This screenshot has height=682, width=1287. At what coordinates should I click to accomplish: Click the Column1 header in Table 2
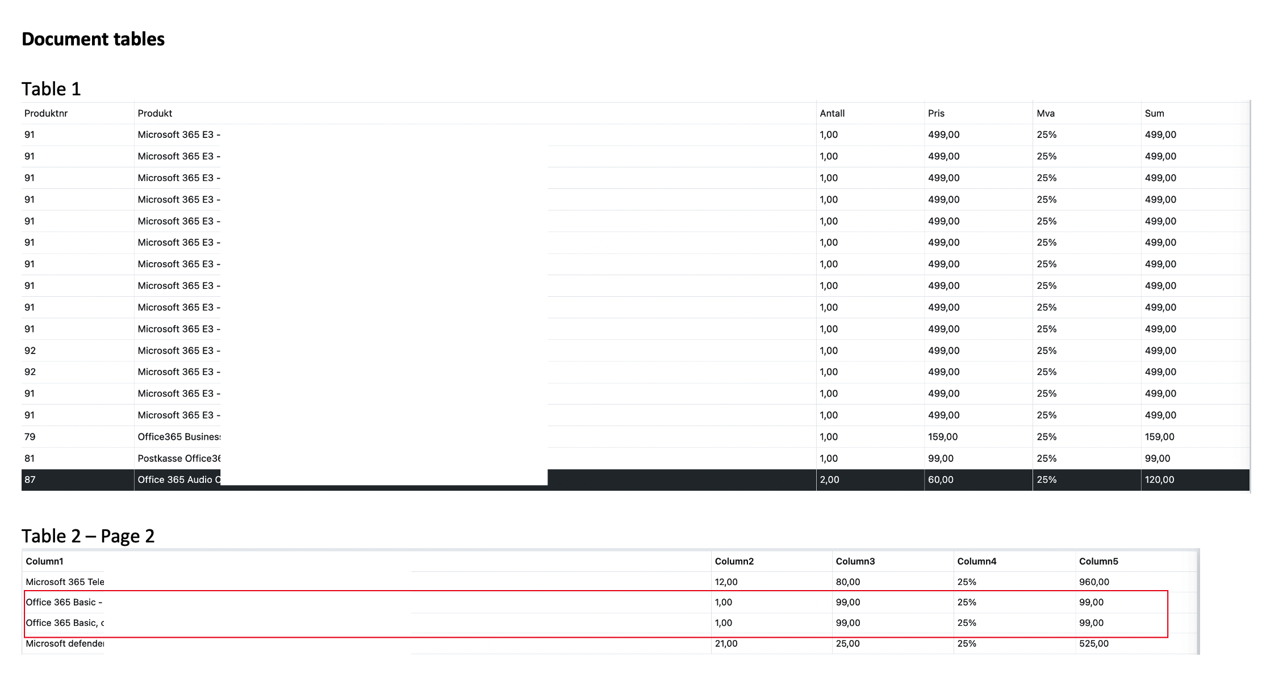(x=44, y=562)
